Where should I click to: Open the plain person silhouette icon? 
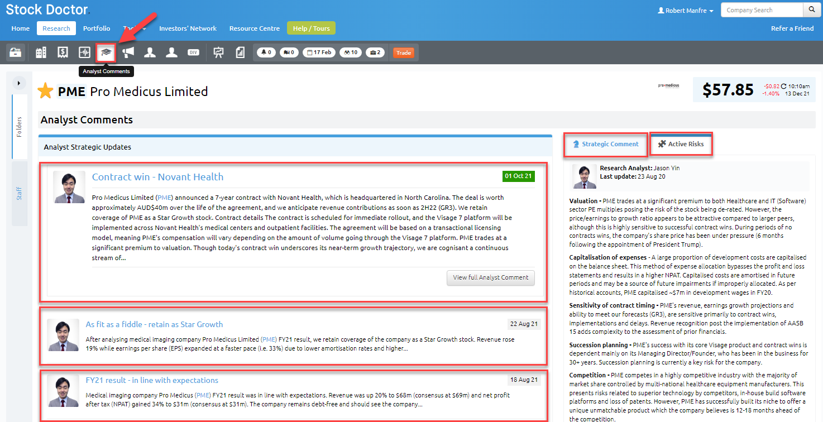tap(171, 52)
